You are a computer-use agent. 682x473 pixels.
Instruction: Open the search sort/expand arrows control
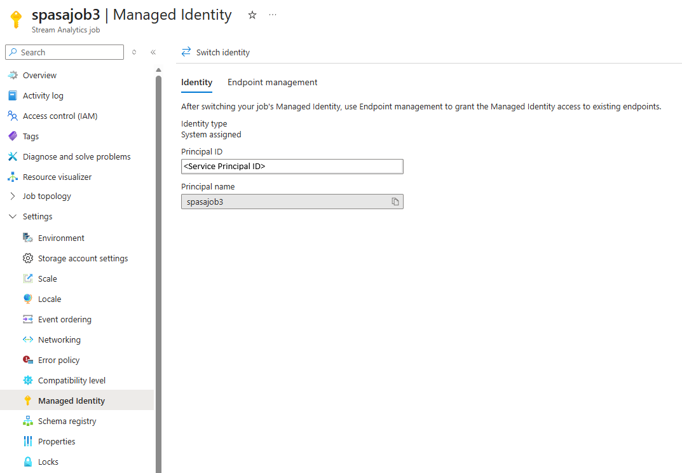tap(134, 52)
